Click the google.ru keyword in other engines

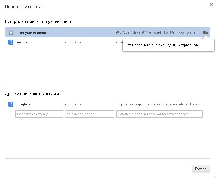point(73,104)
